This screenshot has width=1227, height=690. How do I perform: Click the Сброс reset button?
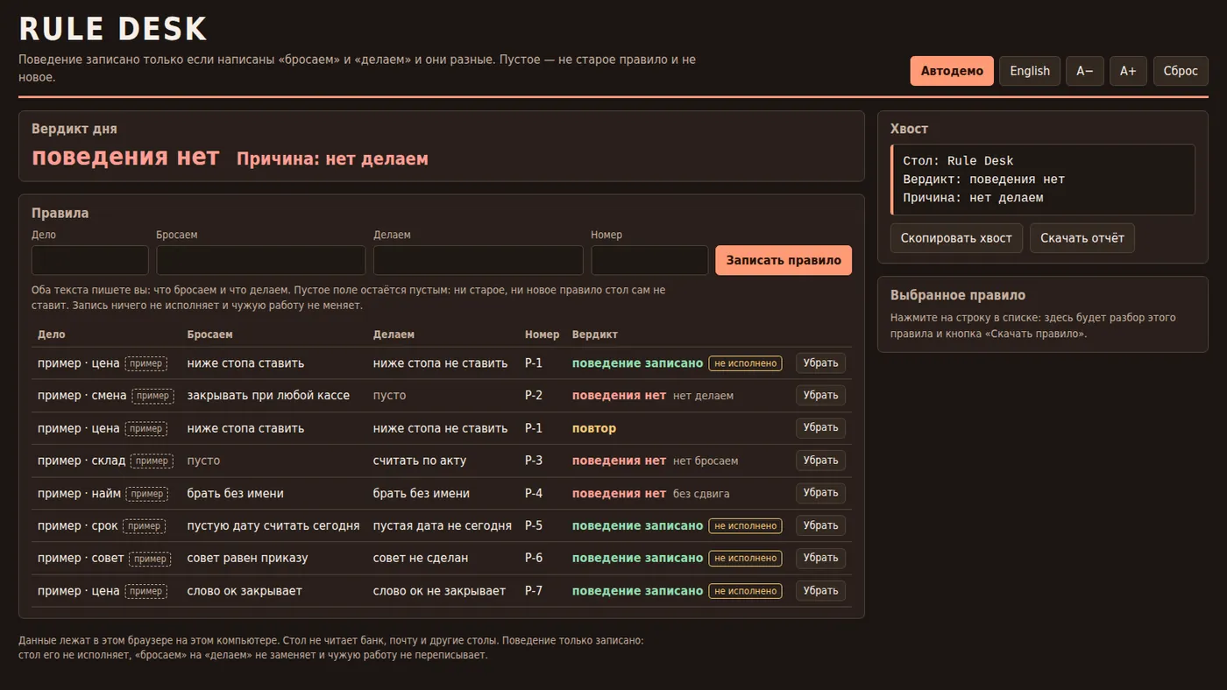point(1181,71)
